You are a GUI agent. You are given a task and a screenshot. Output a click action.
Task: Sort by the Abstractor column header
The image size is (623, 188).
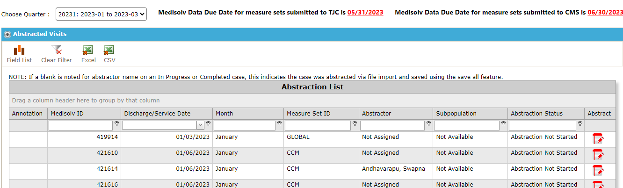377,114
